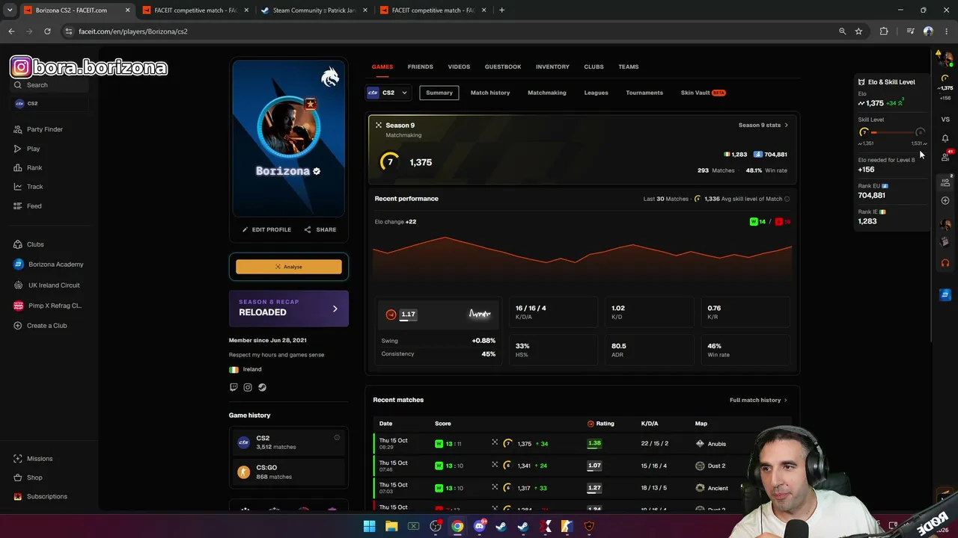Select the Match history sub-tab
This screenshot has width=958, height=538.
pos(490,93)
